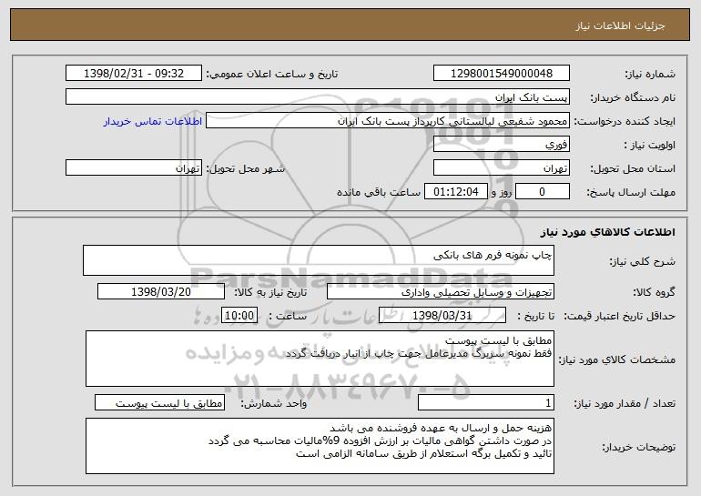Click the شماره نیاز field 1298001549000048

(x=501, y=74)
